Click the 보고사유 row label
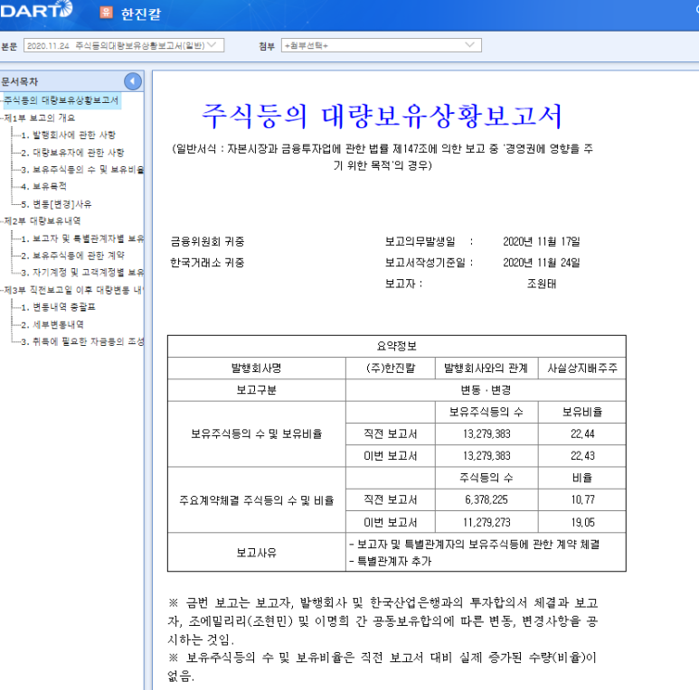The image size is (699, 690). (256, 553)
